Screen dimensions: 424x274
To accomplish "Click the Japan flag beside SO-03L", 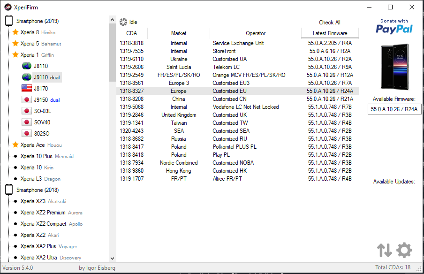I will (26, 111).
